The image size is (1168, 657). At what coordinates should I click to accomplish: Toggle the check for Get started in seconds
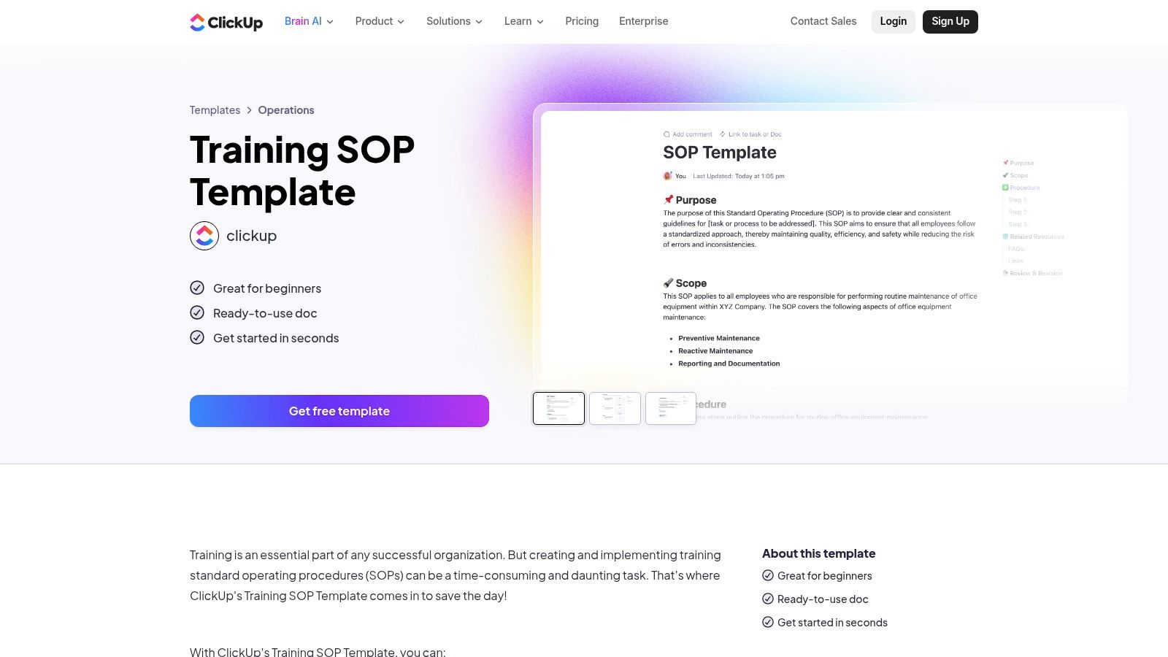pos(197,337)
